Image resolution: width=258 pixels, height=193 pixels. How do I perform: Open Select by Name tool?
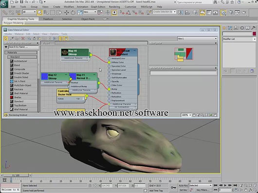46,13
